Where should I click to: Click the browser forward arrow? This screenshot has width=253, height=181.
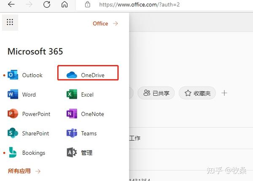click(x=29, y=4)
